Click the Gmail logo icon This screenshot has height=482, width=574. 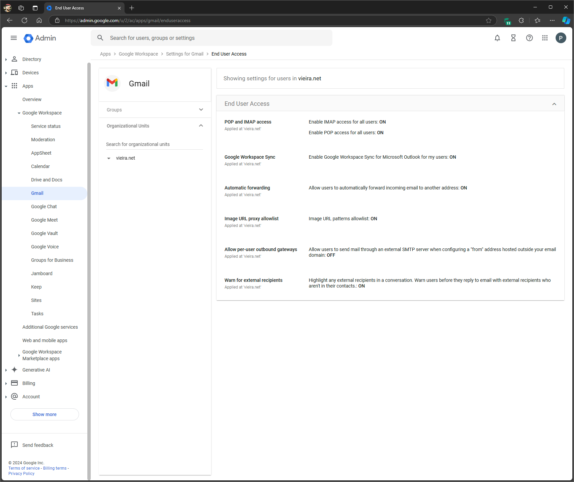[112, 83]
